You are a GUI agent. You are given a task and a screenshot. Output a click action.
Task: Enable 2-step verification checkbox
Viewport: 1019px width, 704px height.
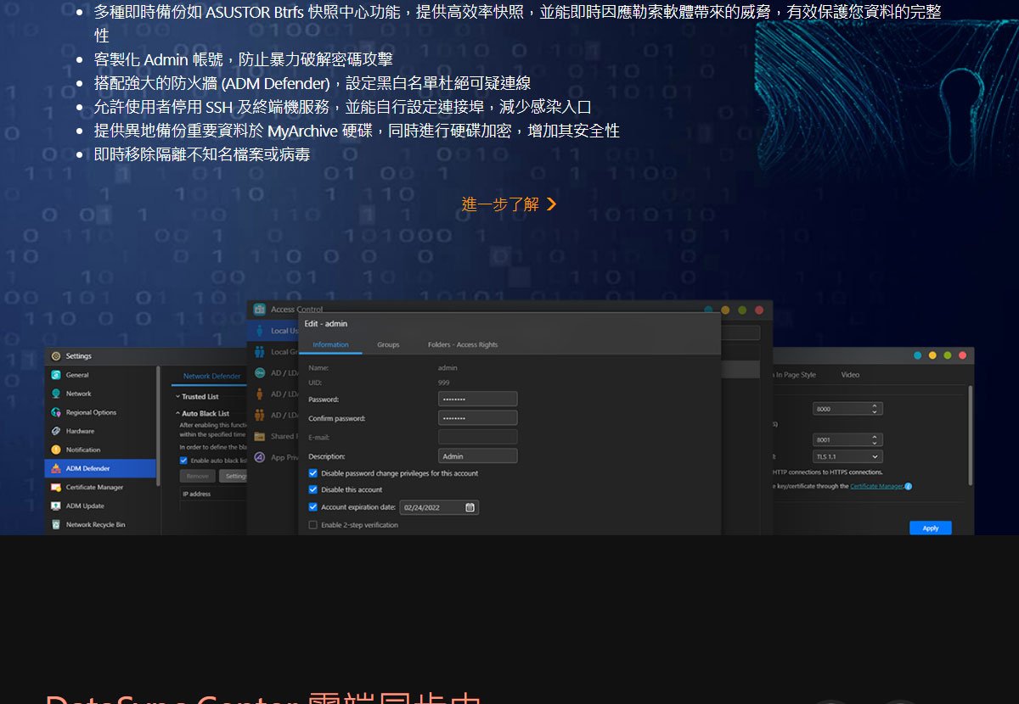pos(312,525)
